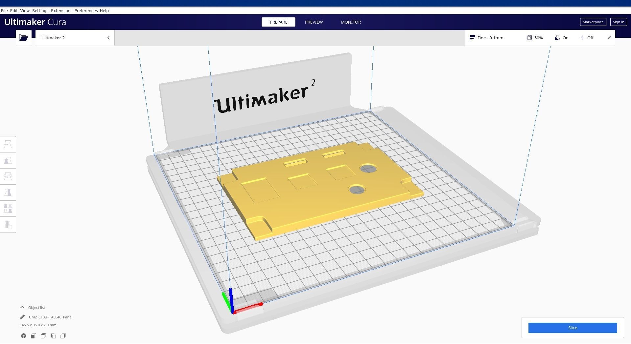Switch to the MONITOR stage
Screen dimensions: 631x344
351,22
